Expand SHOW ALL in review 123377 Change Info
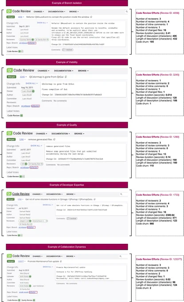The height and width of the screenshot is (302, 184). coord(48,267)
